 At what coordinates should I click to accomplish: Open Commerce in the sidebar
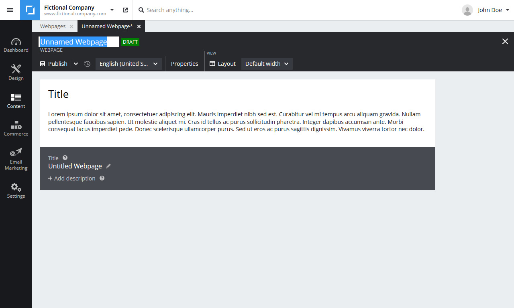[x=16, y=129]
